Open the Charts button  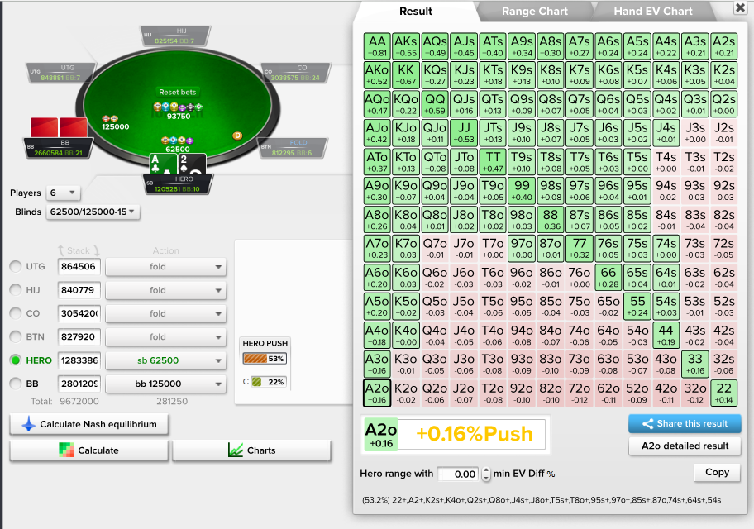tap(251, 450)
